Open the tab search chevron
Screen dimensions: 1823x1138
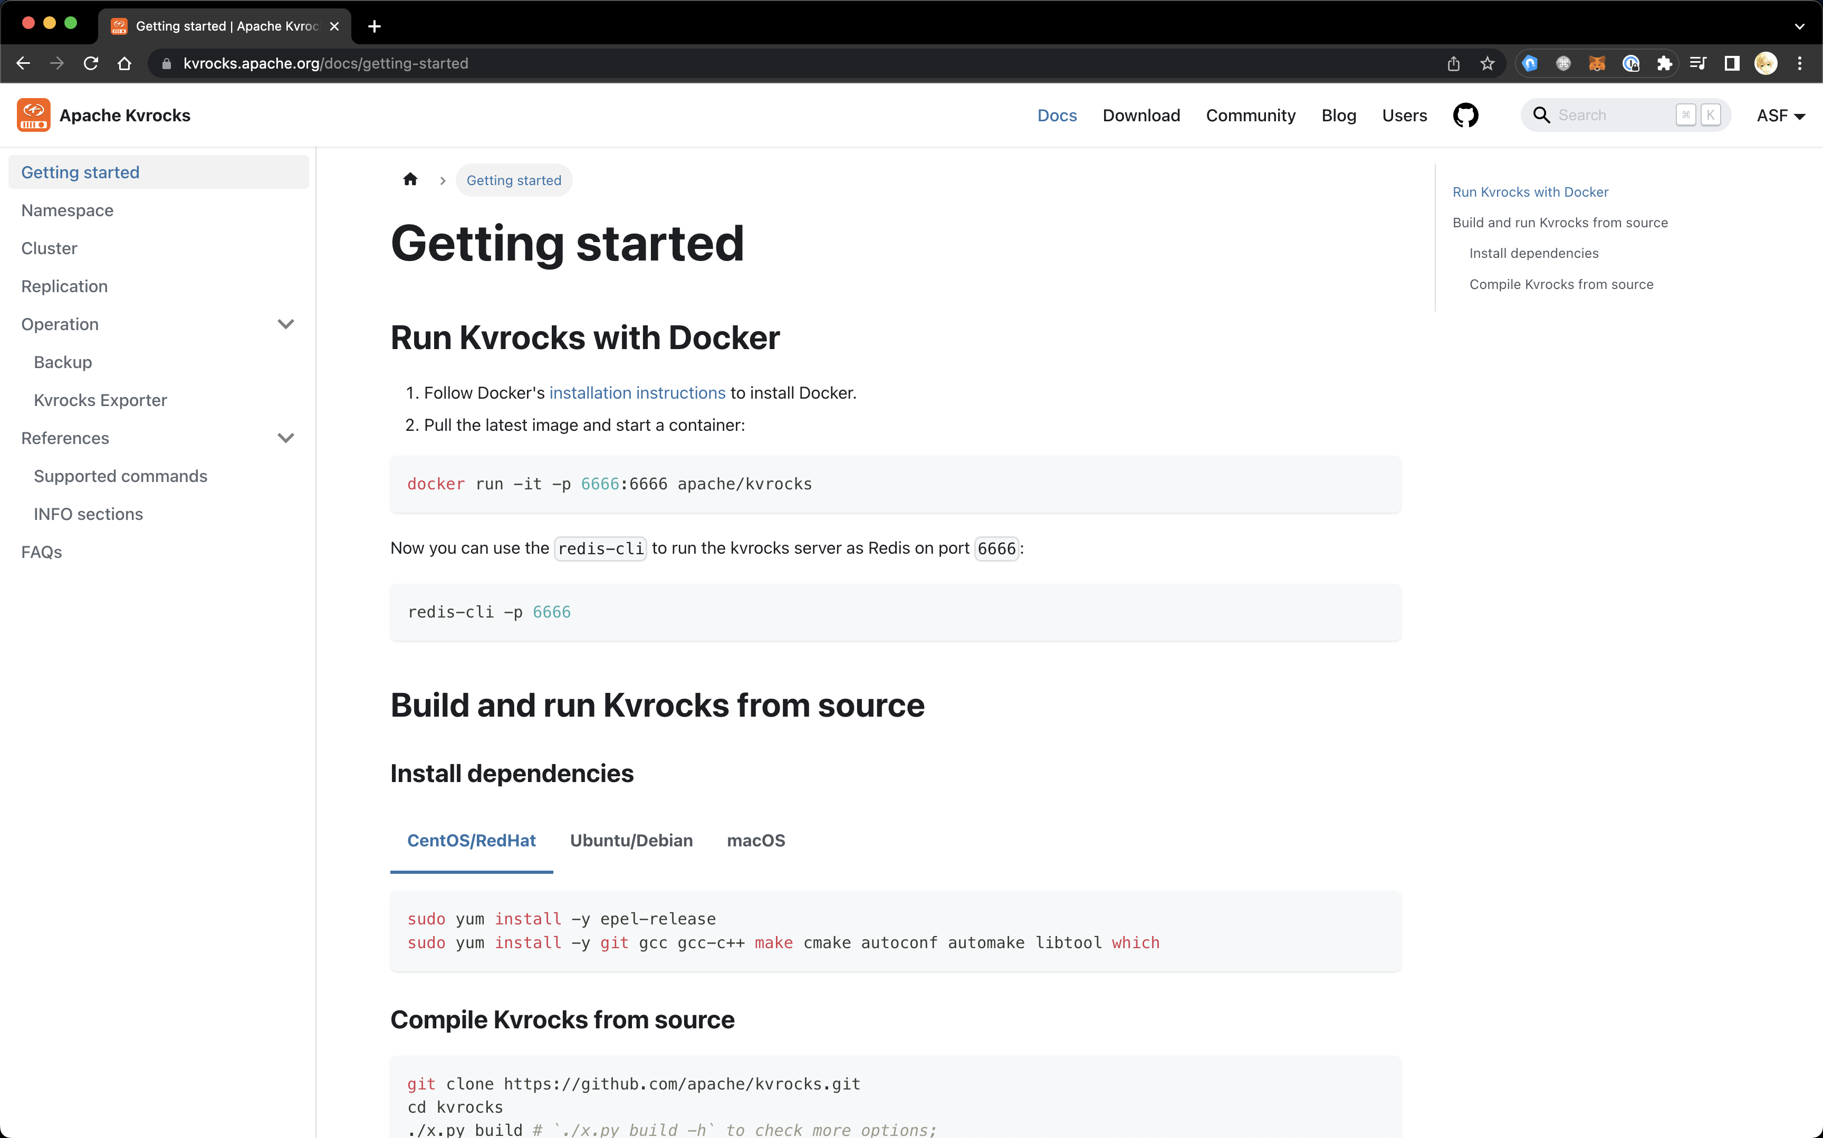coord(1800,26)
